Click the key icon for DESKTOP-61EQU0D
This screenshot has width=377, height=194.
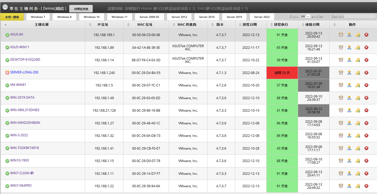pos(358,60)
